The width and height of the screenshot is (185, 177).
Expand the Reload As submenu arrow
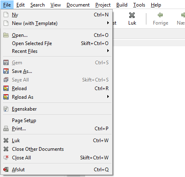click(x=108, y=97)
